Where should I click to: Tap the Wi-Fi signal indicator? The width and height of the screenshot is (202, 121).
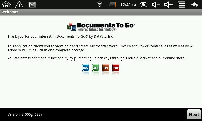click(x=100, y=4)
